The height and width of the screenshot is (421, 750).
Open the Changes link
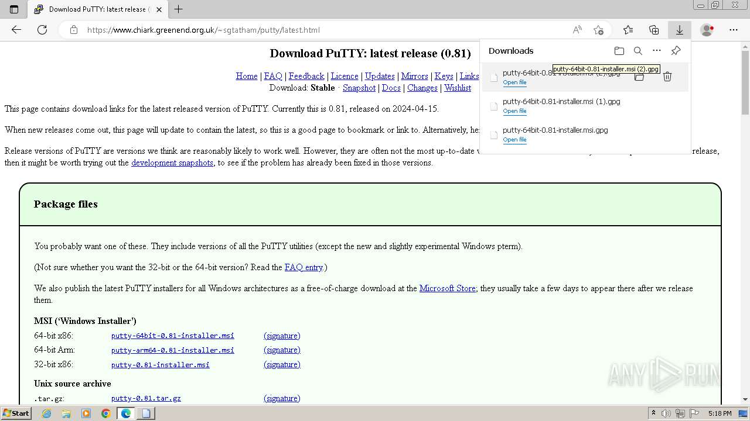(x=422, y=88)
